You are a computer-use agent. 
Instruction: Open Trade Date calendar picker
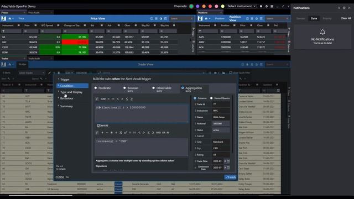tap(228, 161)
